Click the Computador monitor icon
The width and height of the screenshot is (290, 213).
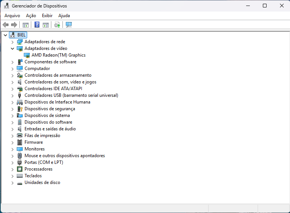point(20,69)
